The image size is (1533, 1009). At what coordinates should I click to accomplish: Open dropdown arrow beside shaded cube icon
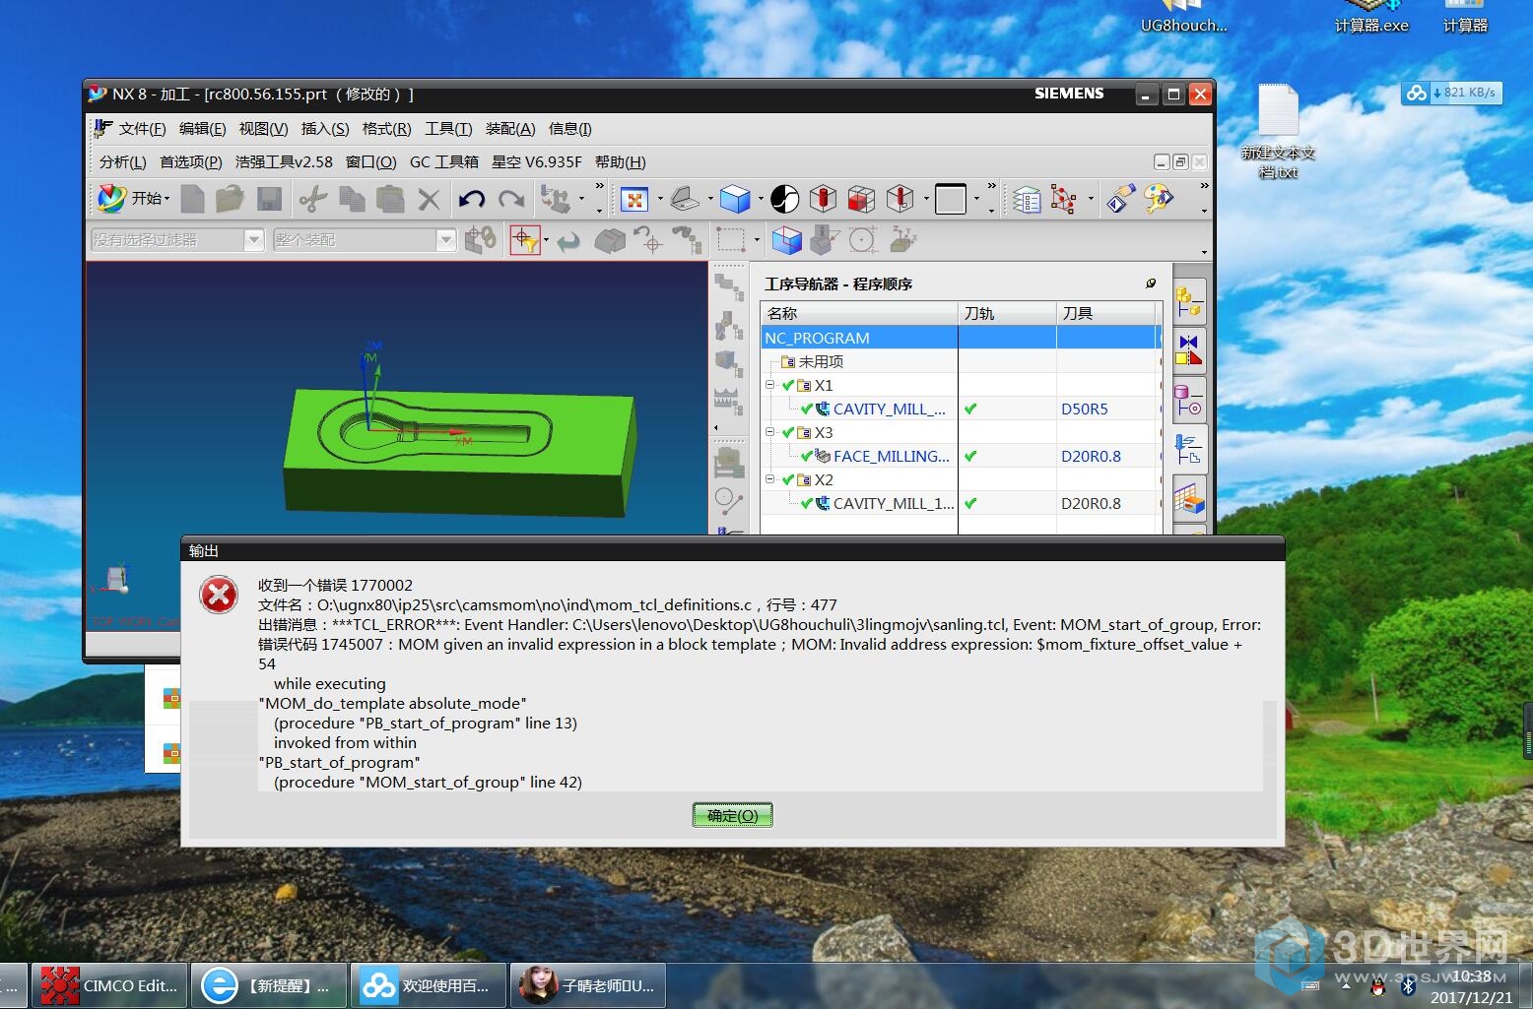coord(760,200)
